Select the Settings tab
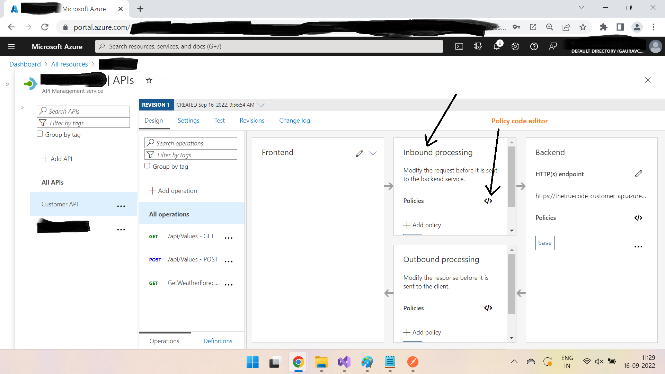Viewport: 665px width, 374px height. (x=189, y=121)
